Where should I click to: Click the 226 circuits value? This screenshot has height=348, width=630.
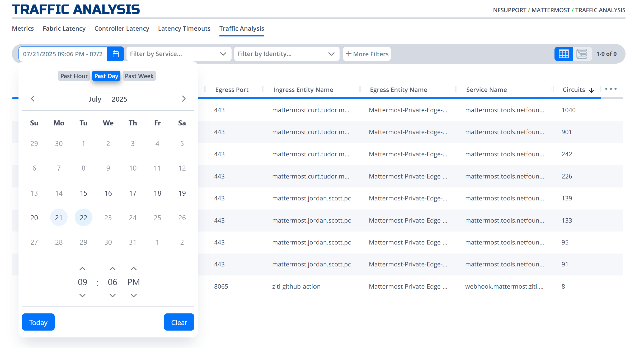(567, 176)
